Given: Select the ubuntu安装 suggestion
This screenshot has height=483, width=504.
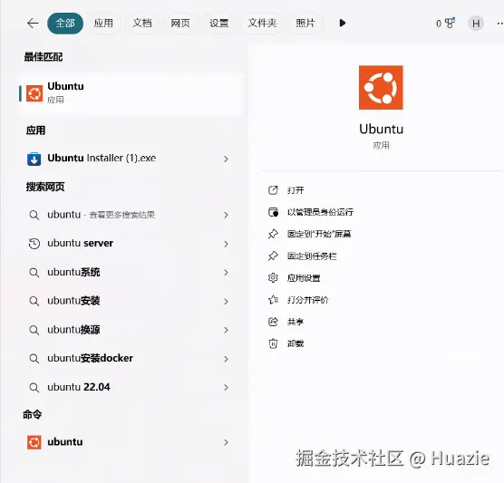Looking at the screenshot, I should 130,301.
